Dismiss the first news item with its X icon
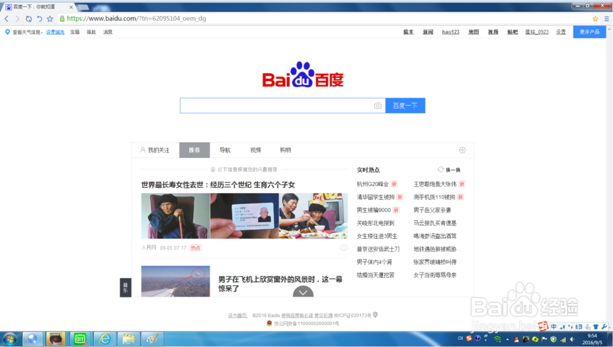This screenshot has height=347, width=613. [344, 248]
